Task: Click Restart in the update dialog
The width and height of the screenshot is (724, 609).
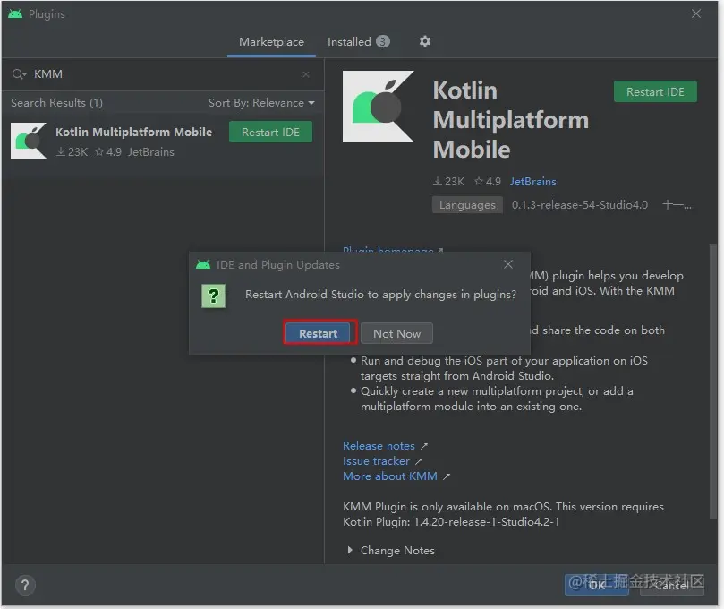Action: (x=318, y=333)
